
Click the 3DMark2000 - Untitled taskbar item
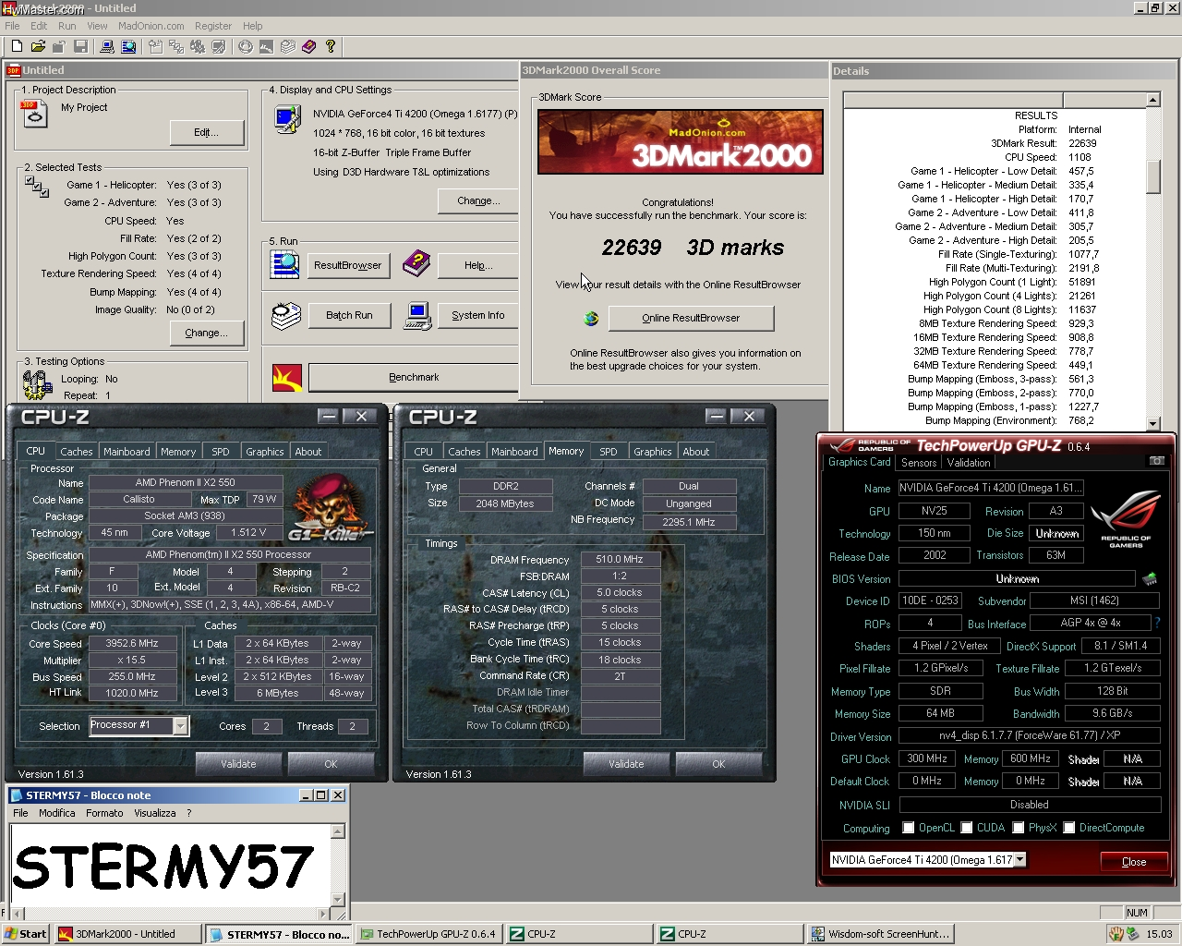point(127,934)
